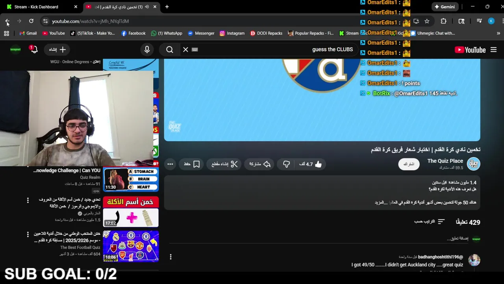Open Gmail bookmark
Image resolution: width=504 pixels, height=284 pixels.
tap(28, 34)
